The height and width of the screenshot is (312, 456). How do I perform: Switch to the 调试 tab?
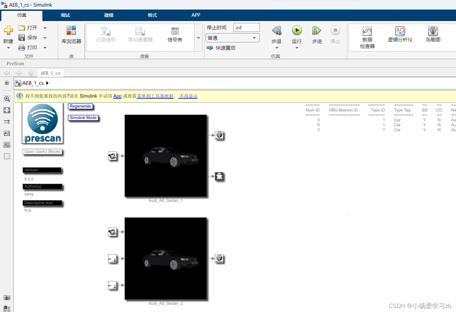(x=65, y=15)
